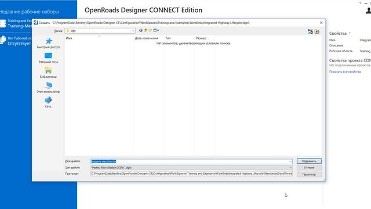Click the Просмотр (Browse) seed button
The width and height of the screenshot is (371, 209).
(309, 174)
